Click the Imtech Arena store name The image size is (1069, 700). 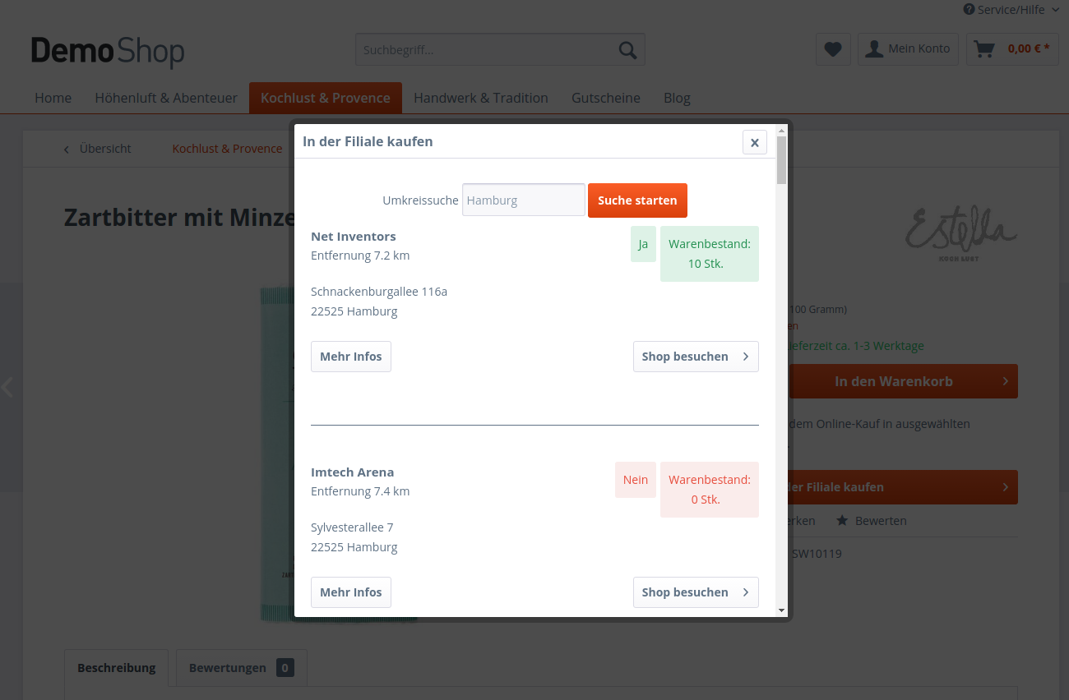(x=353, y=472)
